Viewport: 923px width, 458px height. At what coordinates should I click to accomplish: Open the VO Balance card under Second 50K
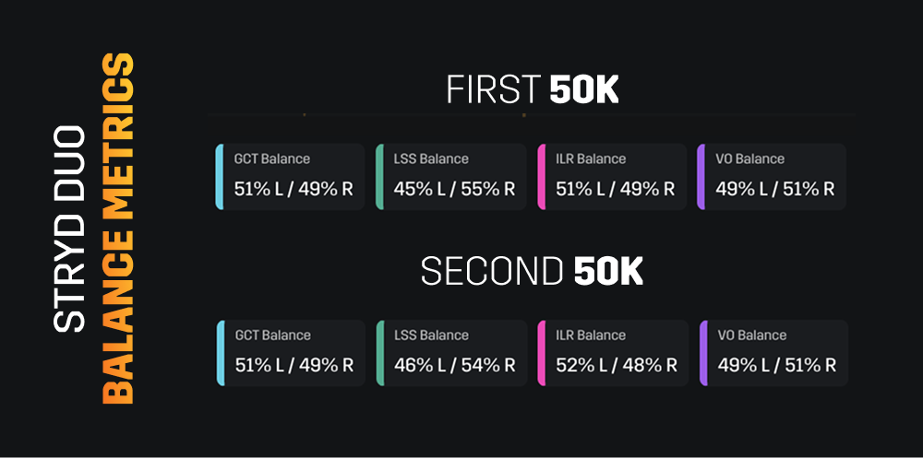pyautogui.click(x=773, y=353)
